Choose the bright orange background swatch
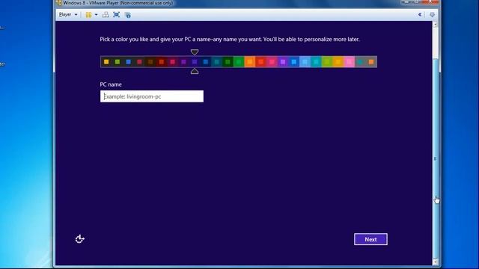 pyautogui.click(x=250, y=62)
